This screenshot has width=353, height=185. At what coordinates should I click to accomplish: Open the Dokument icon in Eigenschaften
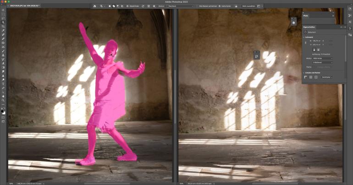[x=305, y=32]
